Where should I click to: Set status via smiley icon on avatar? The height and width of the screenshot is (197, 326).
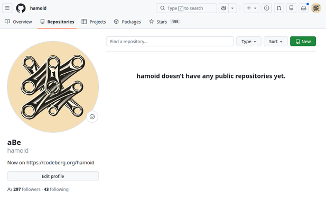point(92,117)
